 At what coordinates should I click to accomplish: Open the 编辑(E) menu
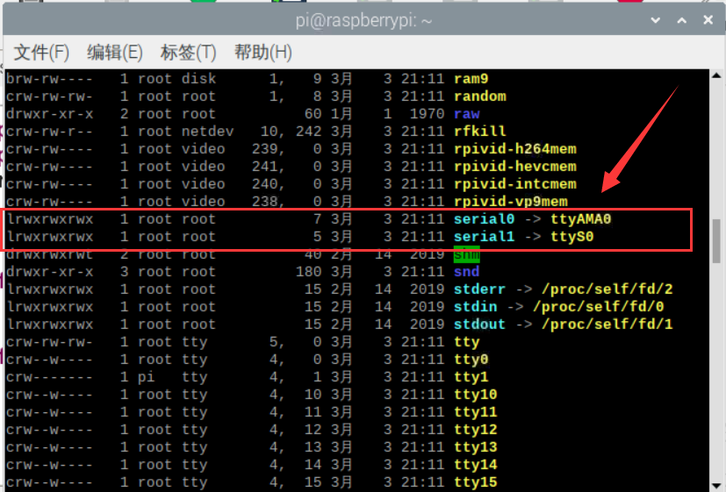pyautogui.click(x=114, y=53)
